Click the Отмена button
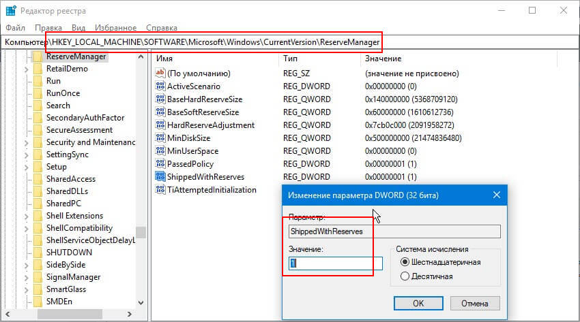Image resolution: width=580 pixels, height=322 pixels. click(475, 303)
